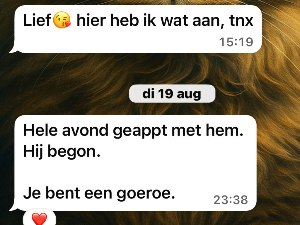Click the 15:19 timestamp
Image resolution: width=300 pixels, height=225 pixels.
pos(236,42)
